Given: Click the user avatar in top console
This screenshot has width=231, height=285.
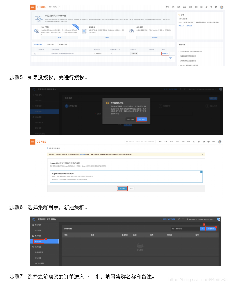Looking at the screenshot, I should click(x=222, y=7).
